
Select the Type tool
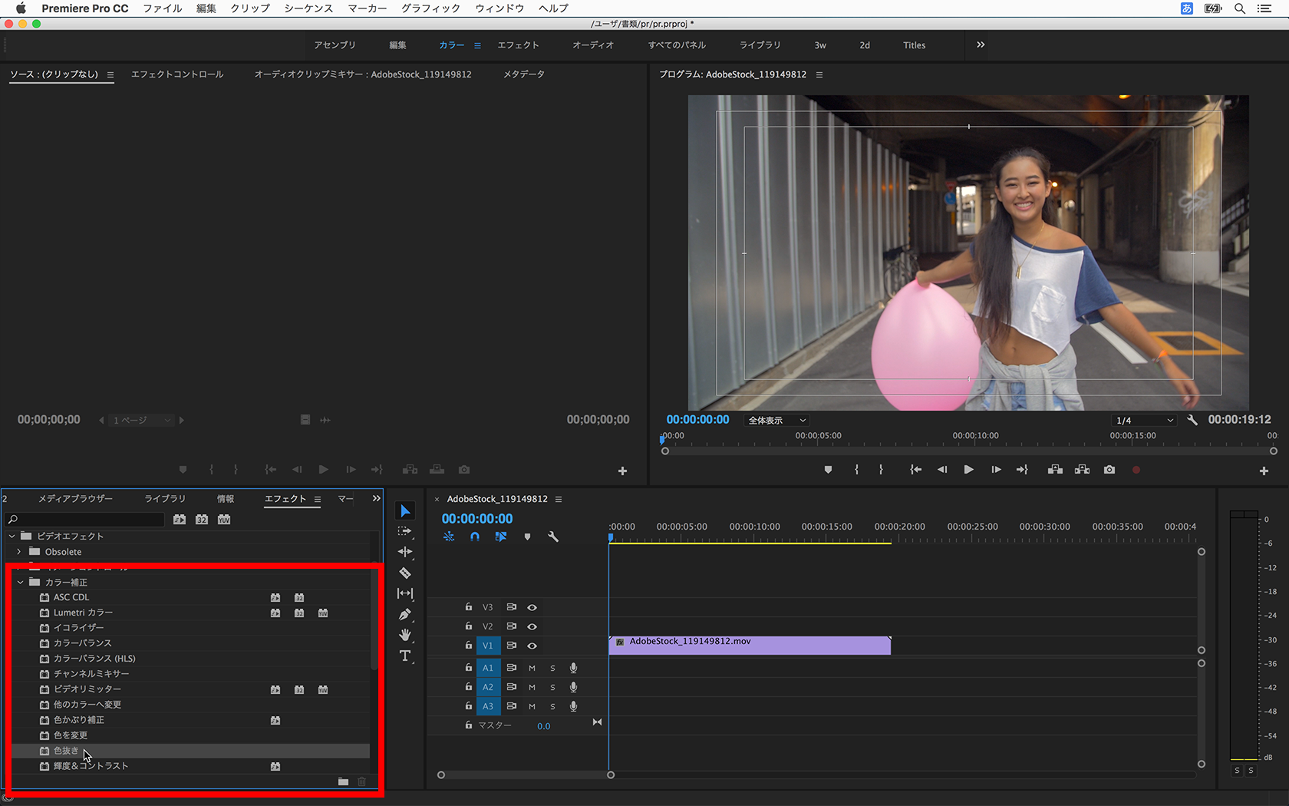[x=405, y=656]
